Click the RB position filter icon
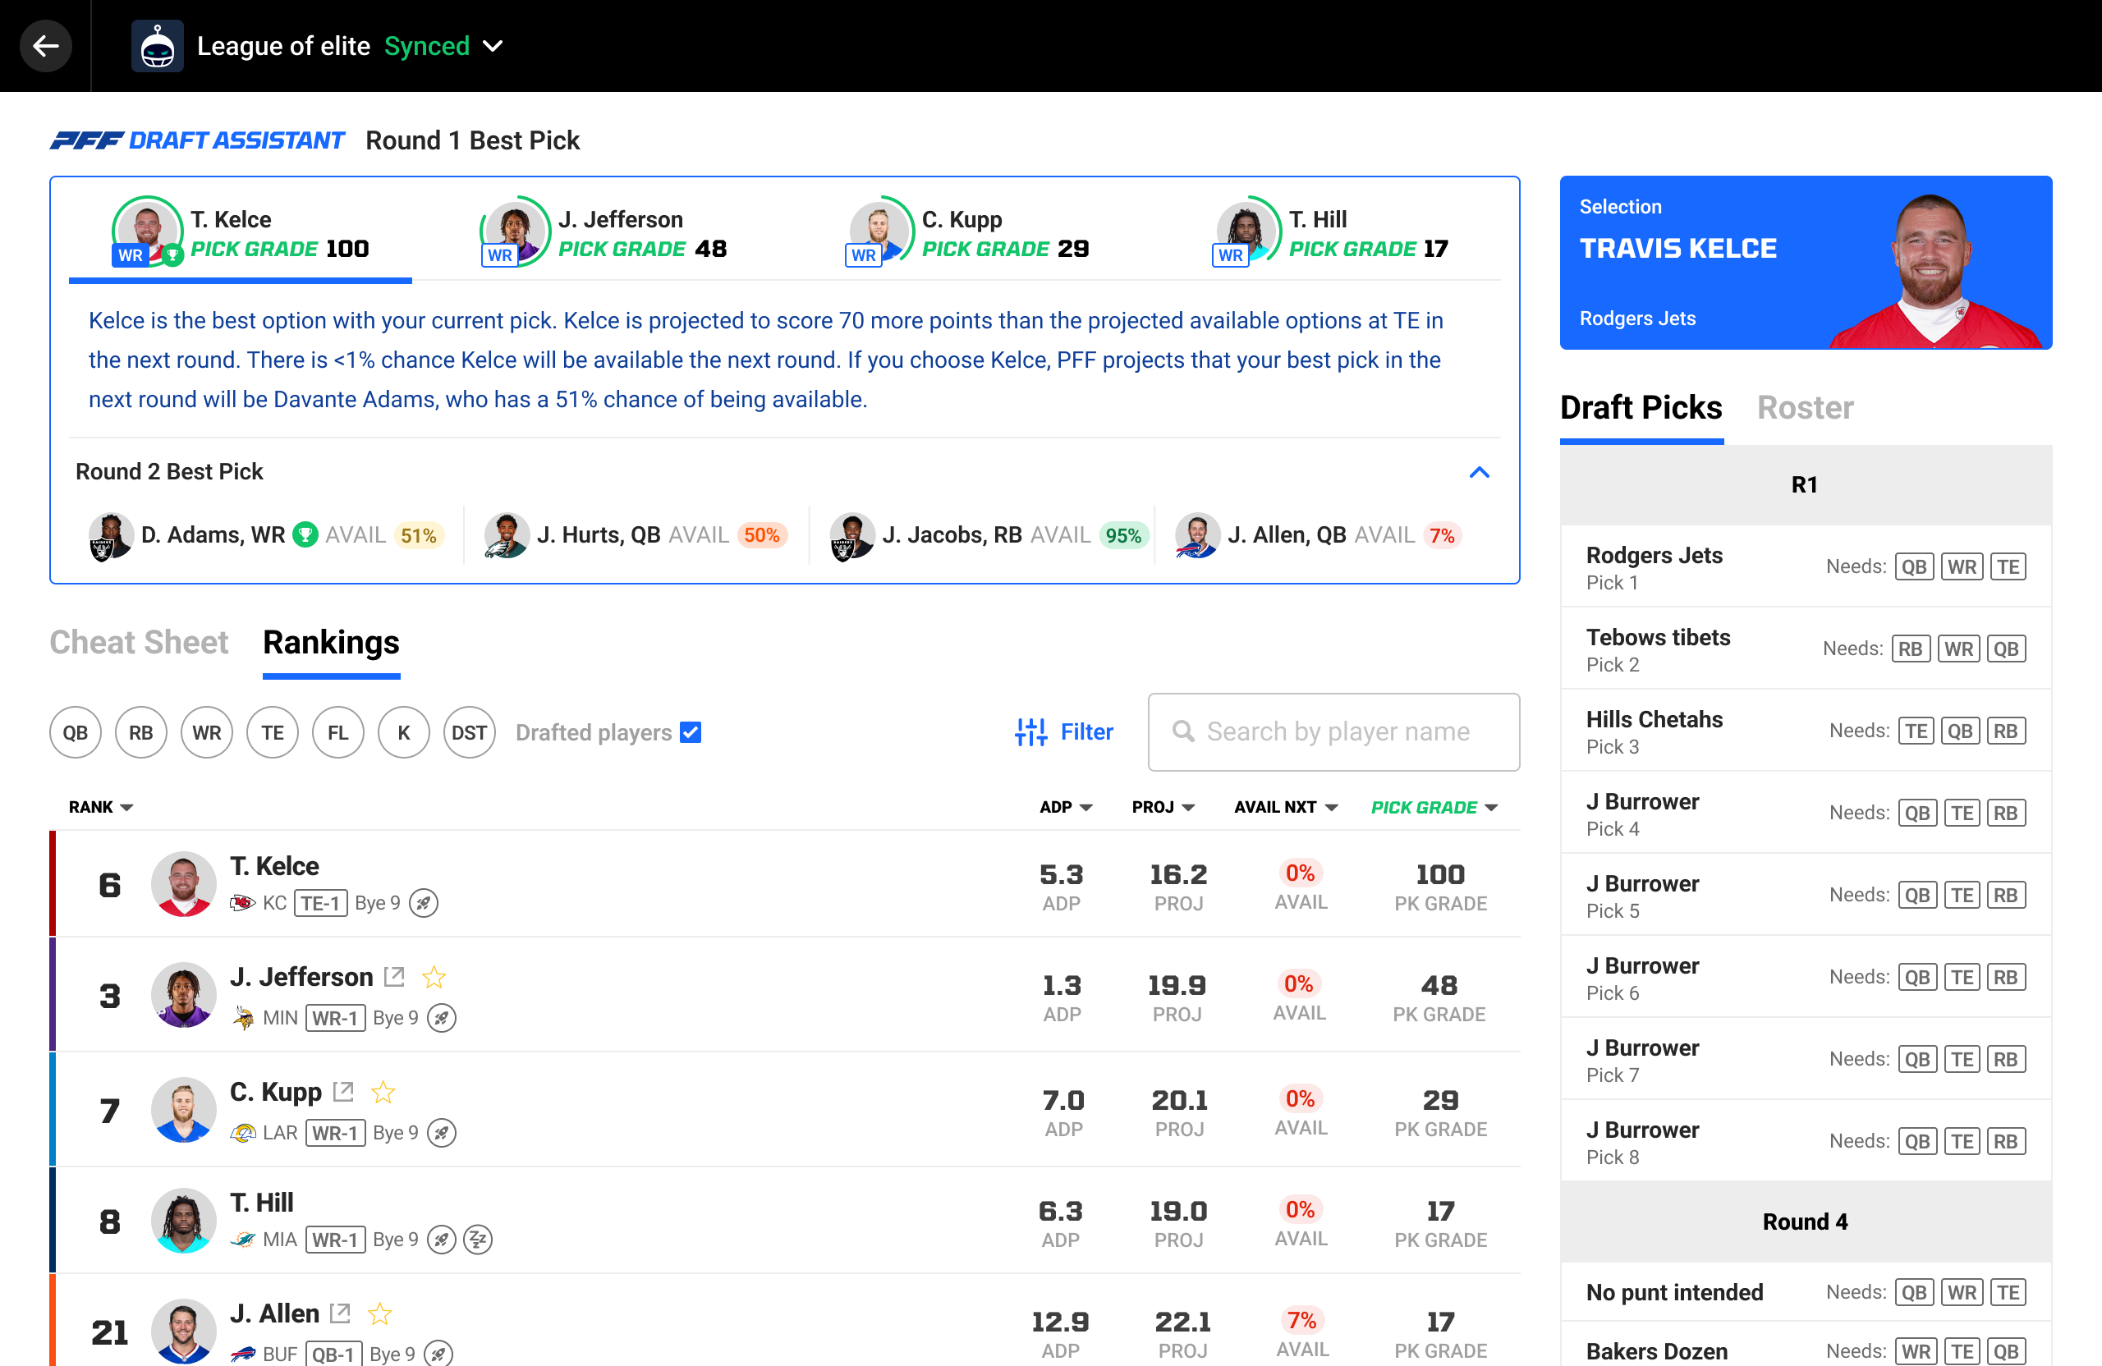The height and width of the screenshot is (1366, 2102). coord(138,731)
